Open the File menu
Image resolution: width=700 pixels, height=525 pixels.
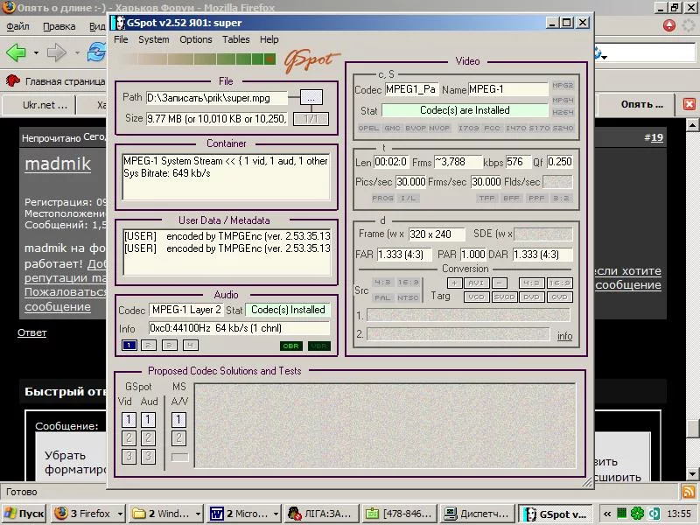(121, 39)
